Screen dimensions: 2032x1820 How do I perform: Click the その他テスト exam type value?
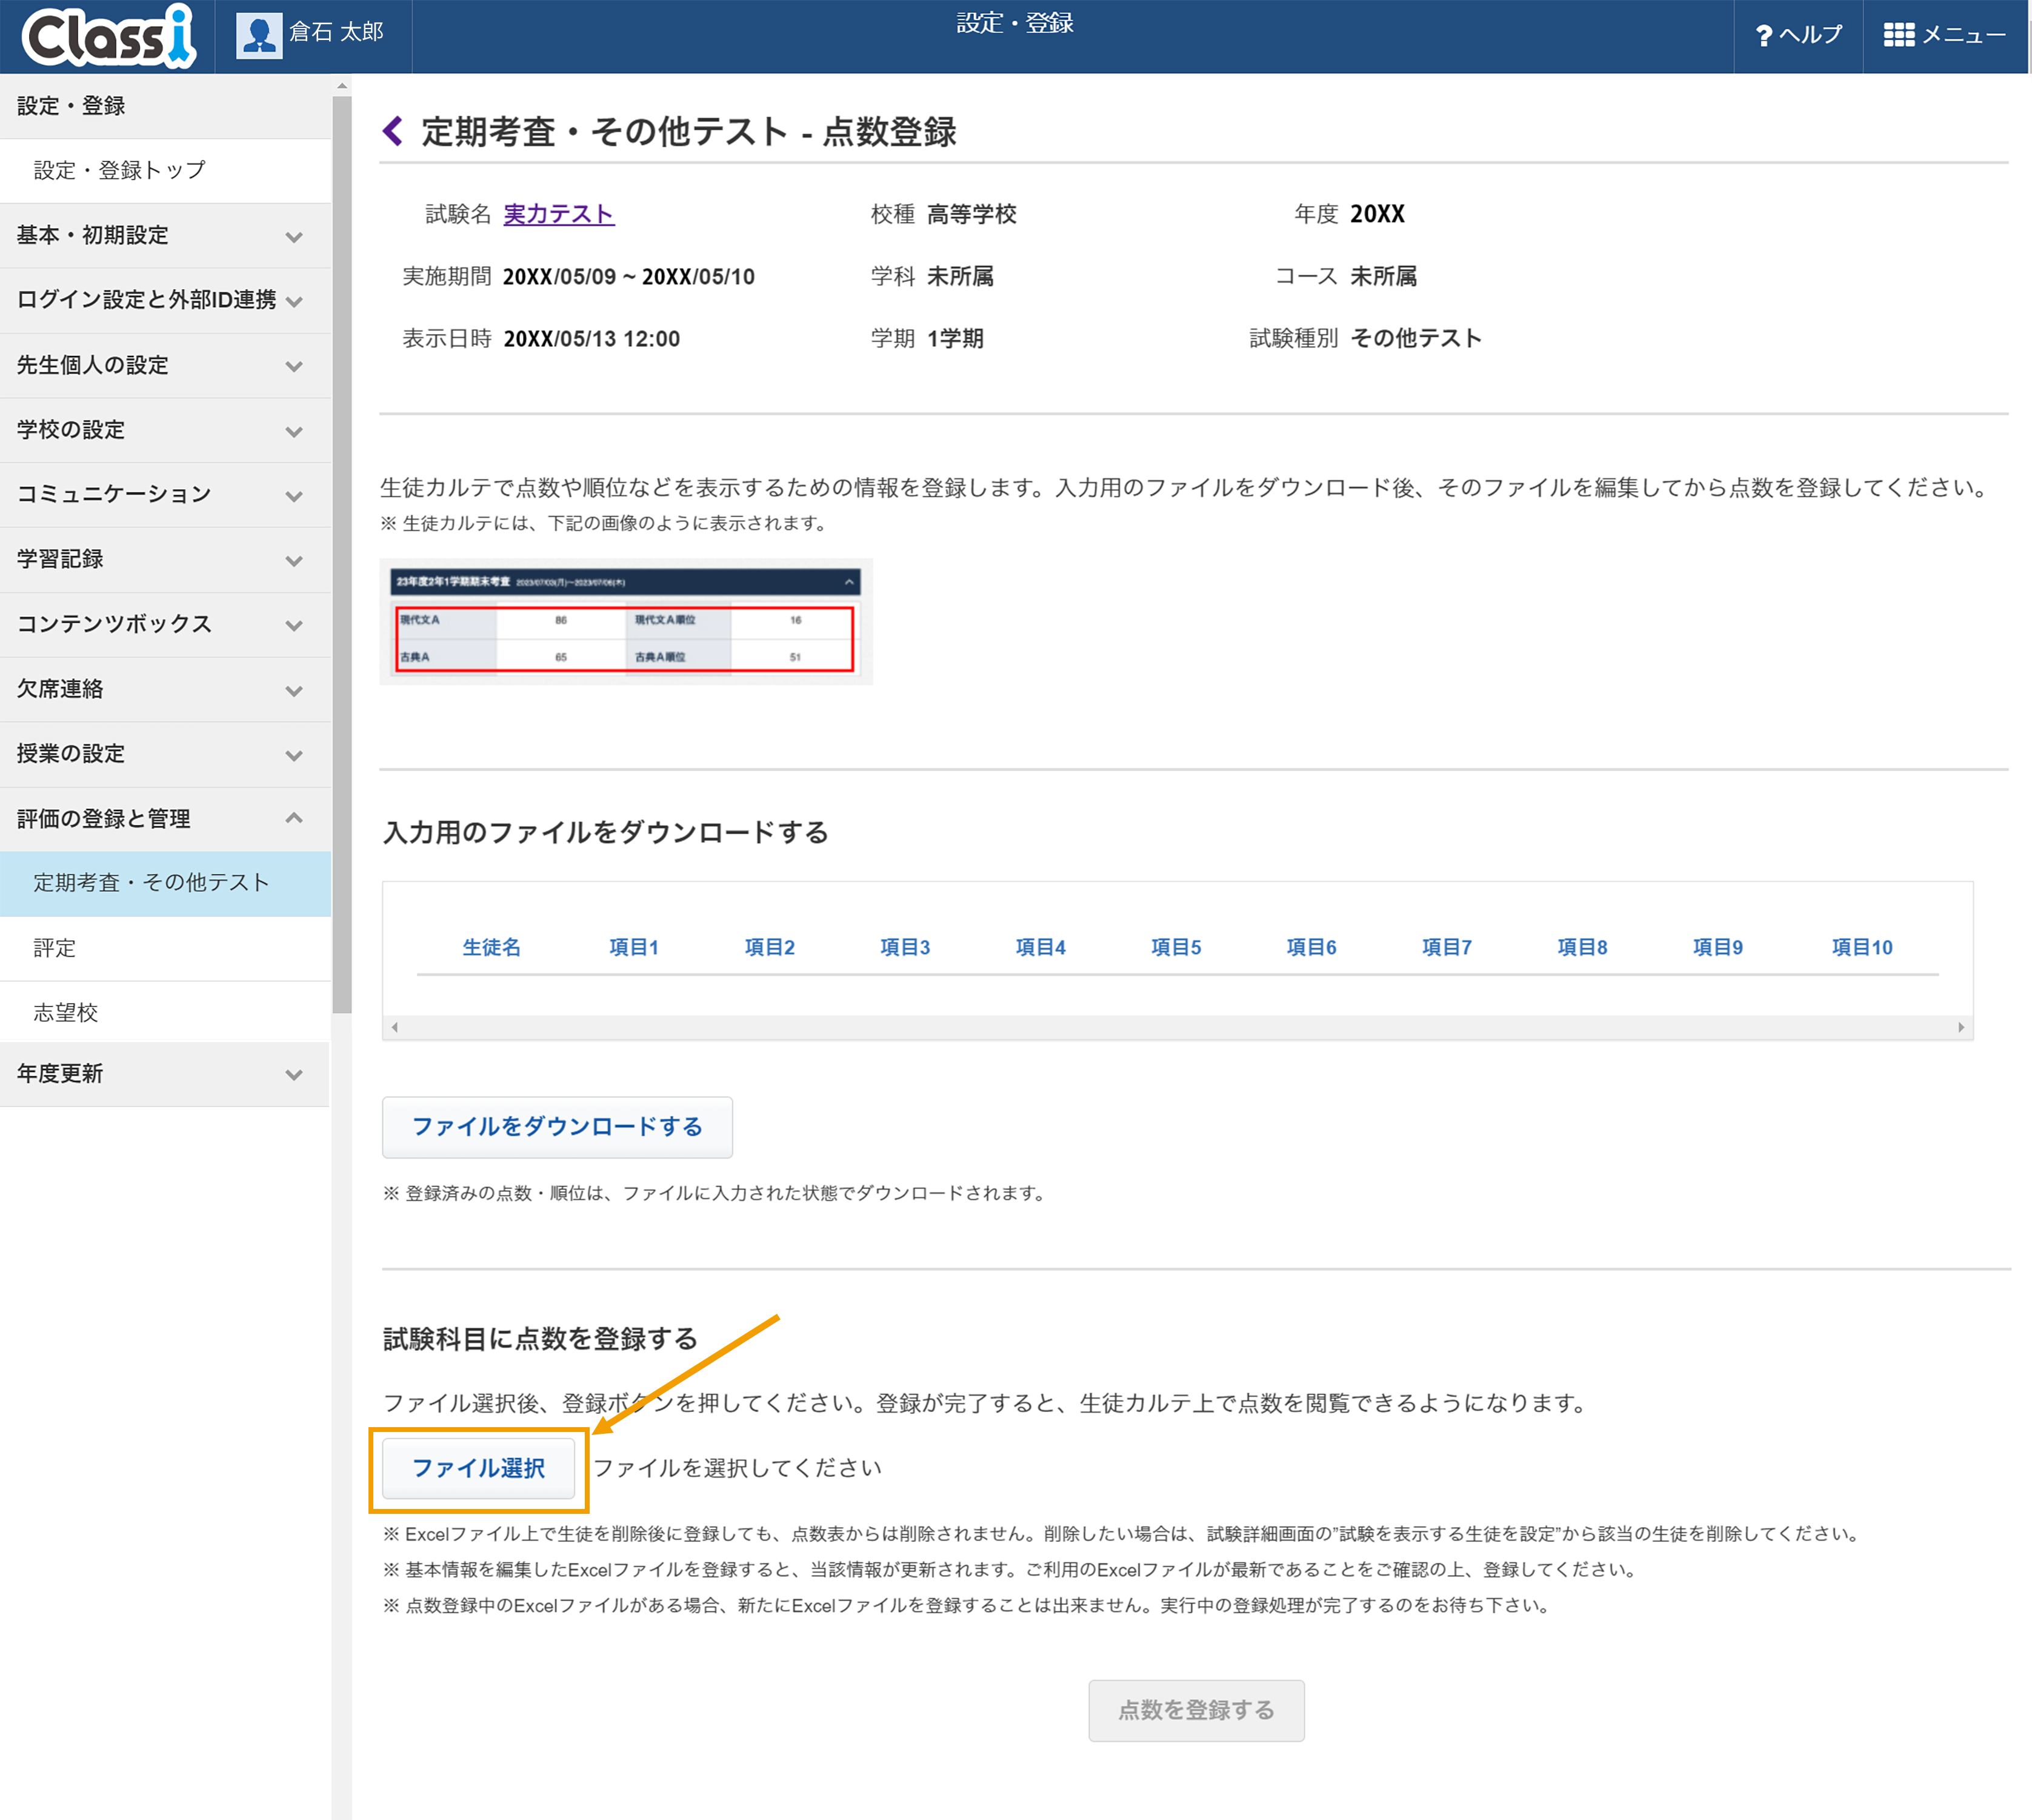[1416, 338]
